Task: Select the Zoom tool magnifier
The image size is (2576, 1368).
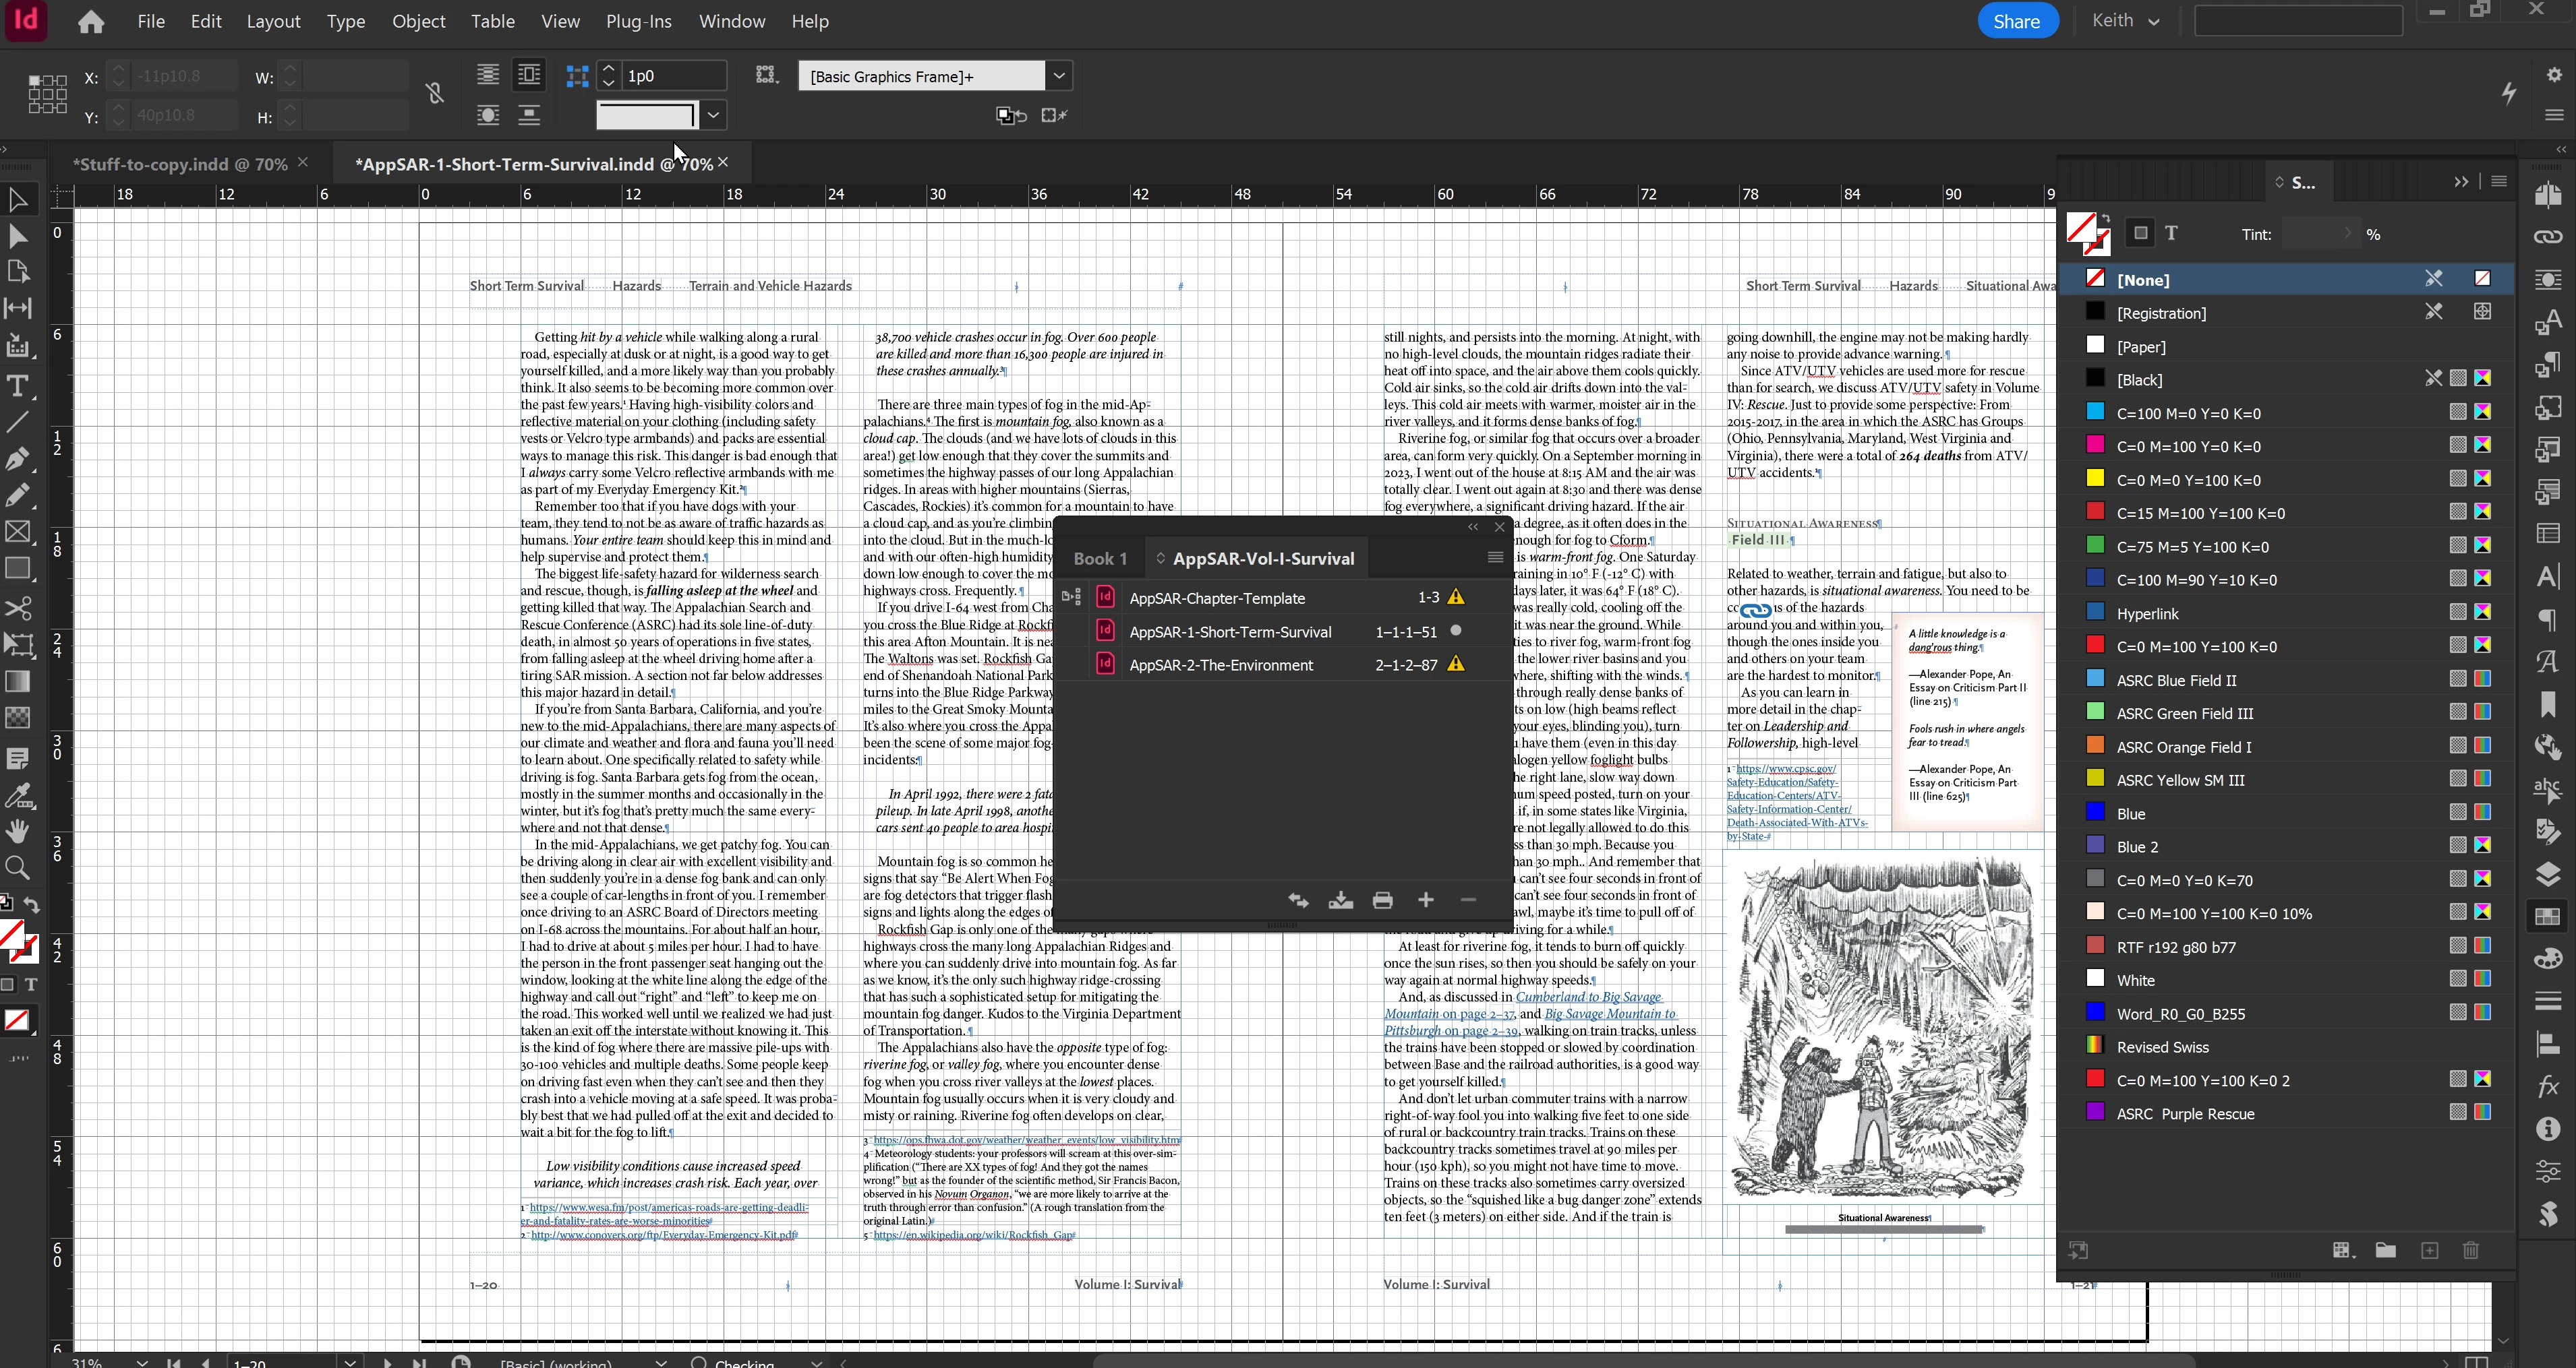Action: pyautogui.click(x=17, y=867)
